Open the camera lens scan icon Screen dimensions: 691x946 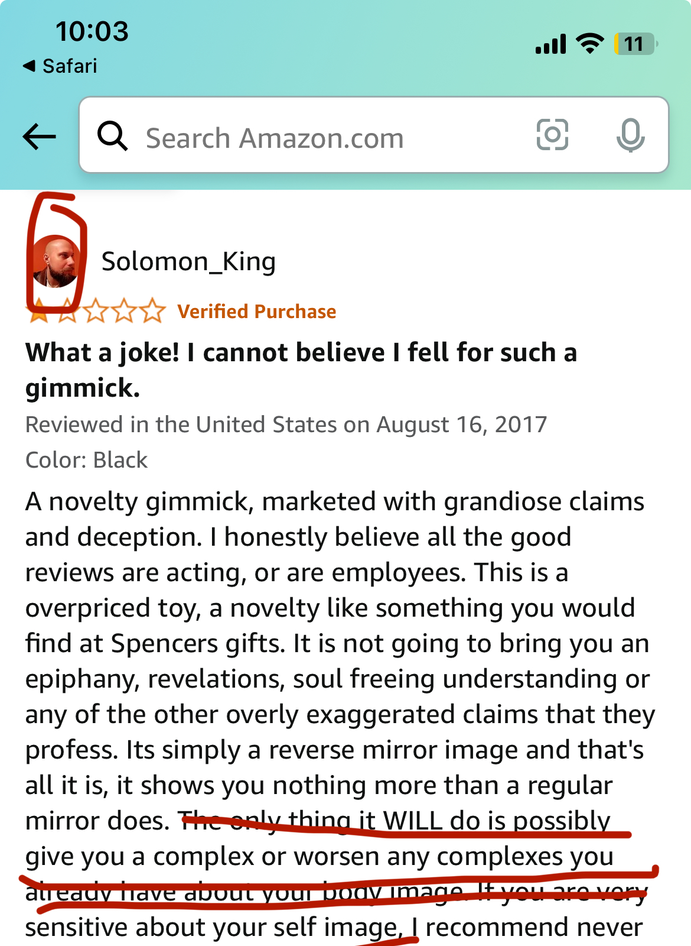(552, 135)
